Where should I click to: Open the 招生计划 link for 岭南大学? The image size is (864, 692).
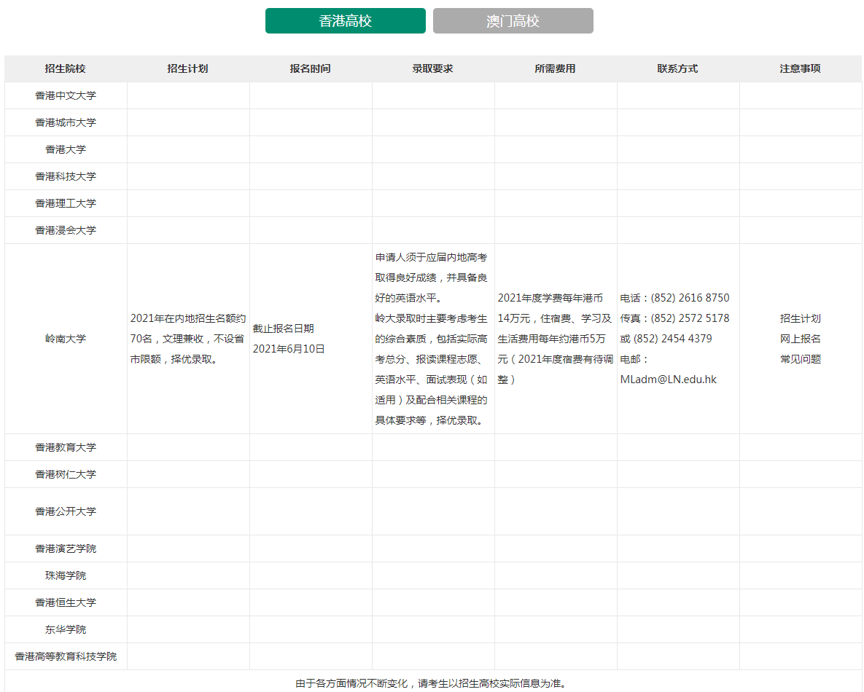tap(800, 319)
